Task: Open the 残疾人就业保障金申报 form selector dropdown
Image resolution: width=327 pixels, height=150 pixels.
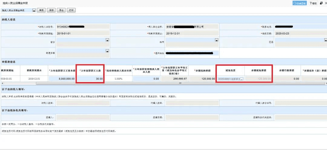Action: 34,10
